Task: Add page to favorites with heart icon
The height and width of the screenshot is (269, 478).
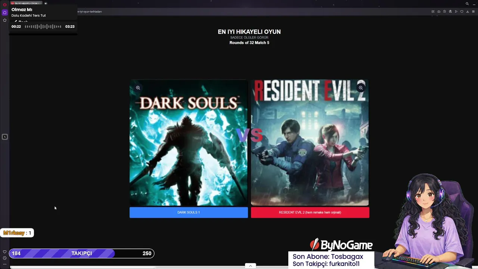Action: click(x=462, y=12)
